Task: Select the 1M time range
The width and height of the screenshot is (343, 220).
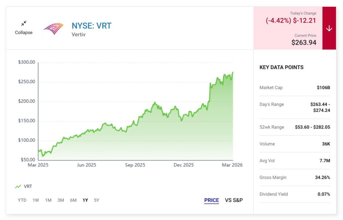Action: [48, 200]
